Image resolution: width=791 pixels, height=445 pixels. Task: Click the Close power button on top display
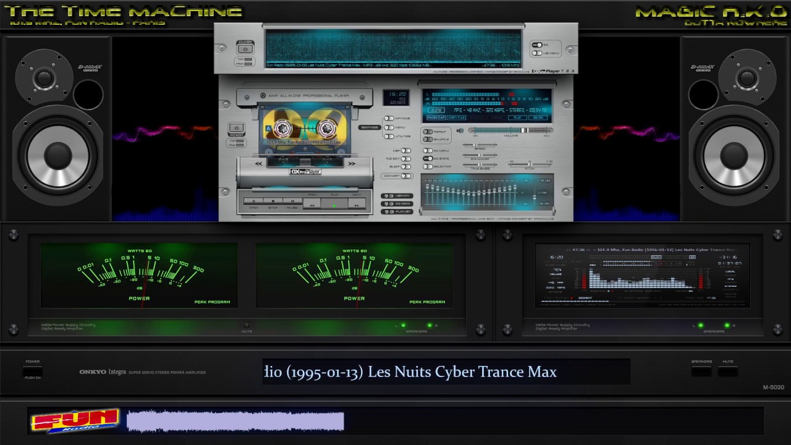tap(245, 49)
